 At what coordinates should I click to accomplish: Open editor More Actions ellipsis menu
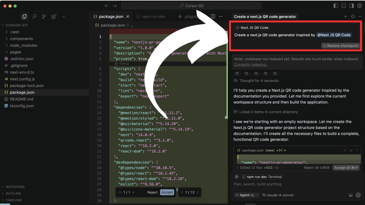point(221,16)
